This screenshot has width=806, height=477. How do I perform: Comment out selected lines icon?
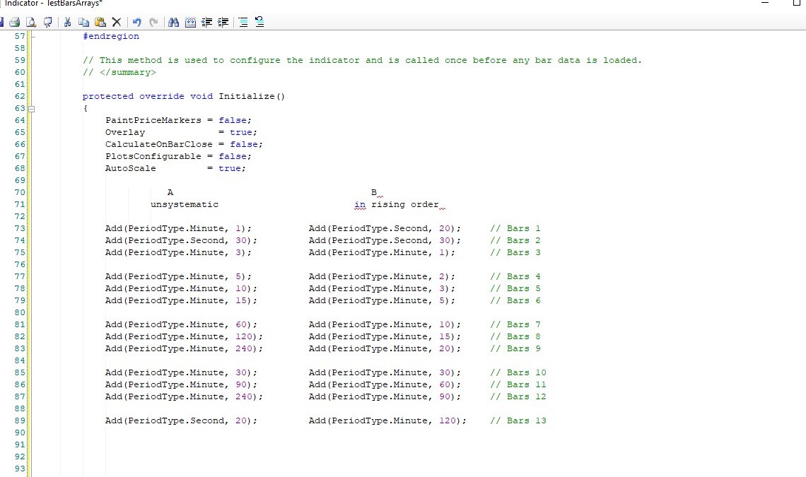[x=243, y=22]
